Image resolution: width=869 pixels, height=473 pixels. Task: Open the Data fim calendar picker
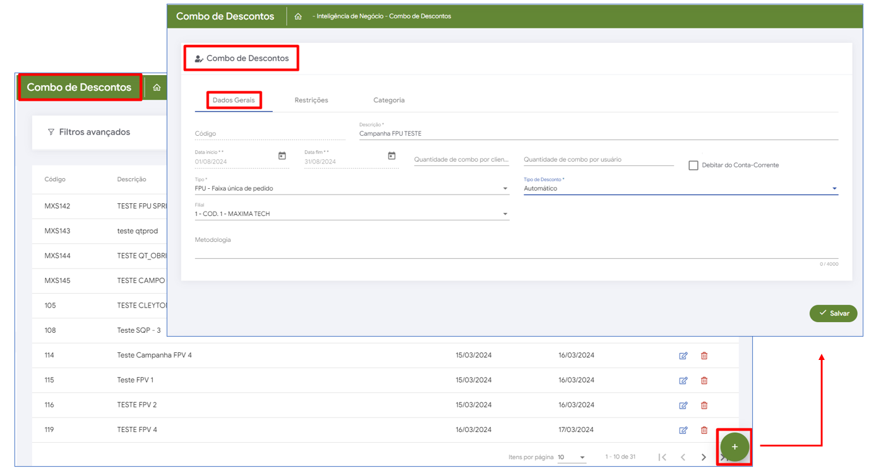(x=392, y=156)
